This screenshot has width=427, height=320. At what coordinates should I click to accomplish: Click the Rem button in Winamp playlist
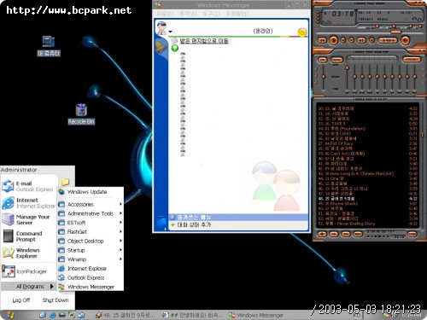[x=334, y=234]
